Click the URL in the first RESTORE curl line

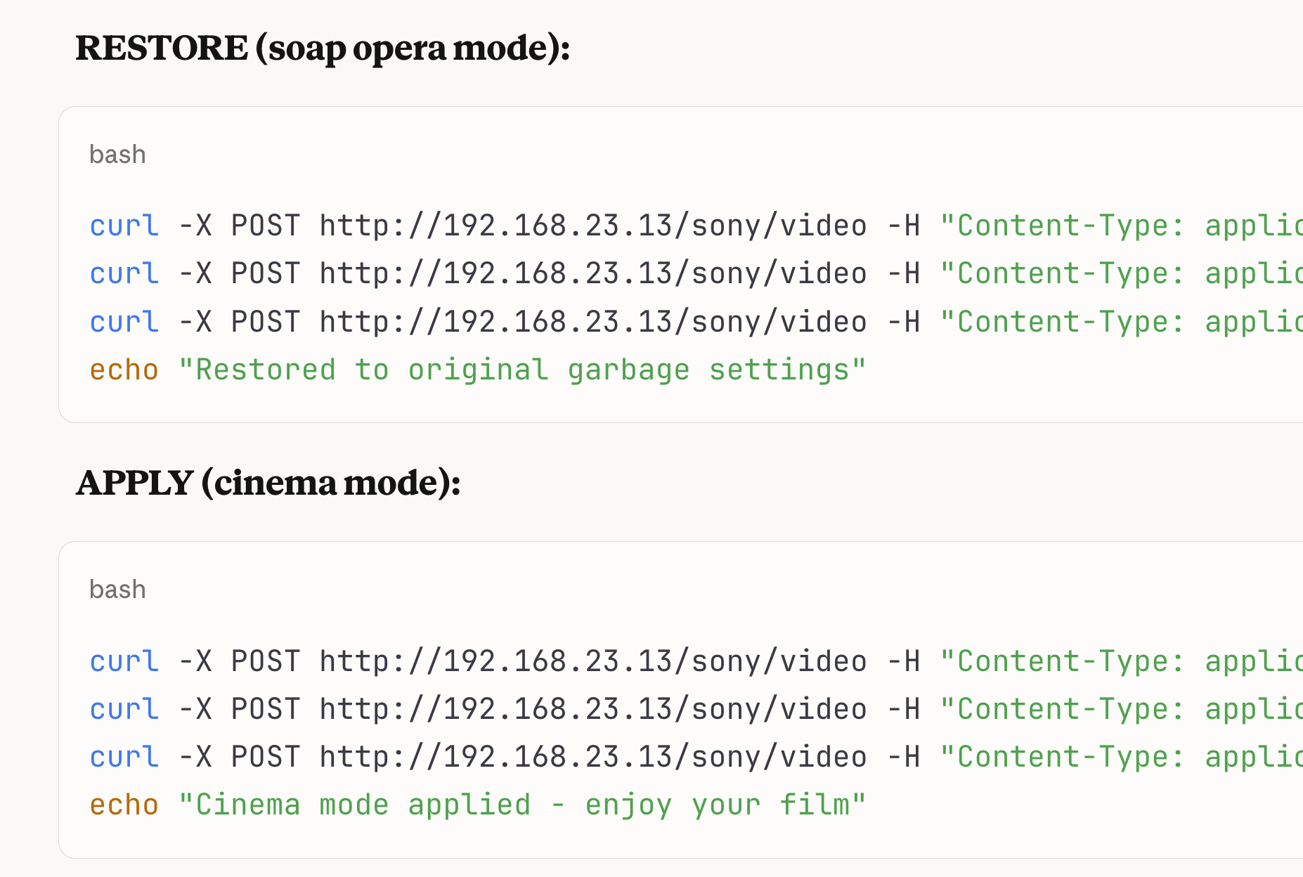coord(593,226)
